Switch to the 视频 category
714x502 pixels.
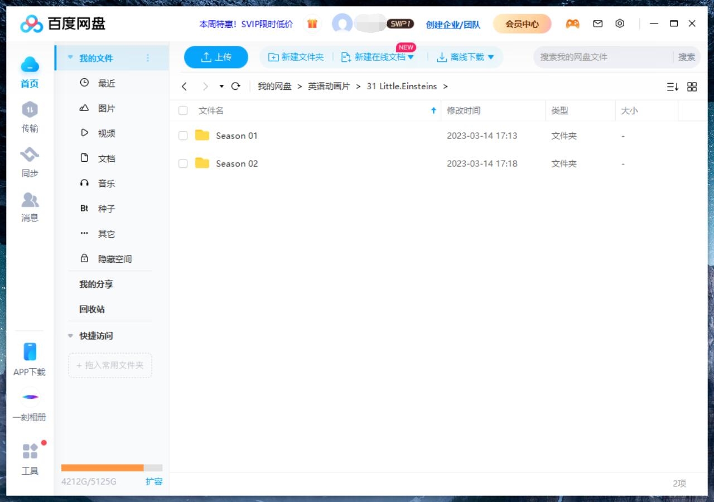[x=106, y=133]
